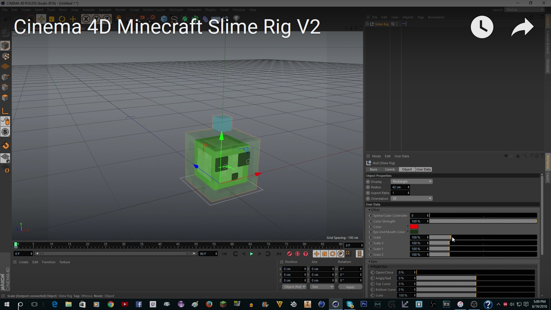The width and height of the screenshot is (551, 310).
Task: Click the Color Strength slider
Action: [483, 221]
